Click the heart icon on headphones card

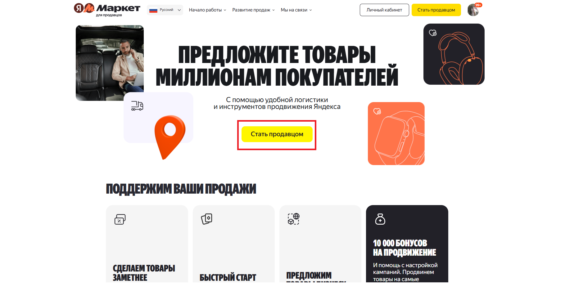(x=433, y=33)
